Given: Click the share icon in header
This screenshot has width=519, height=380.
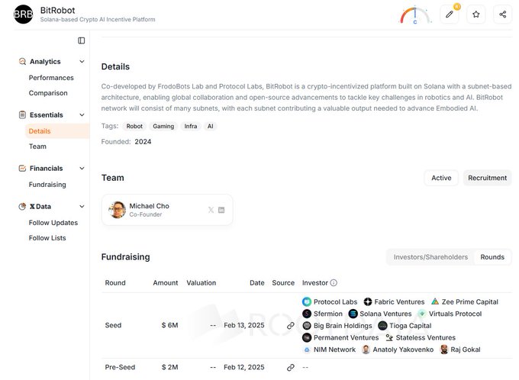Looking at the screenshot, I should (x=503, y=14).
